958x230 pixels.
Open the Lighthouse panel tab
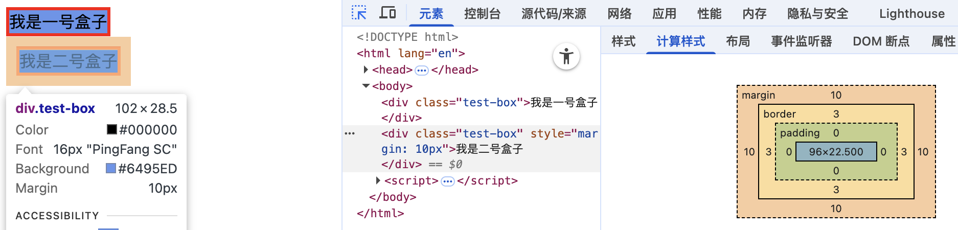[911, 14]
